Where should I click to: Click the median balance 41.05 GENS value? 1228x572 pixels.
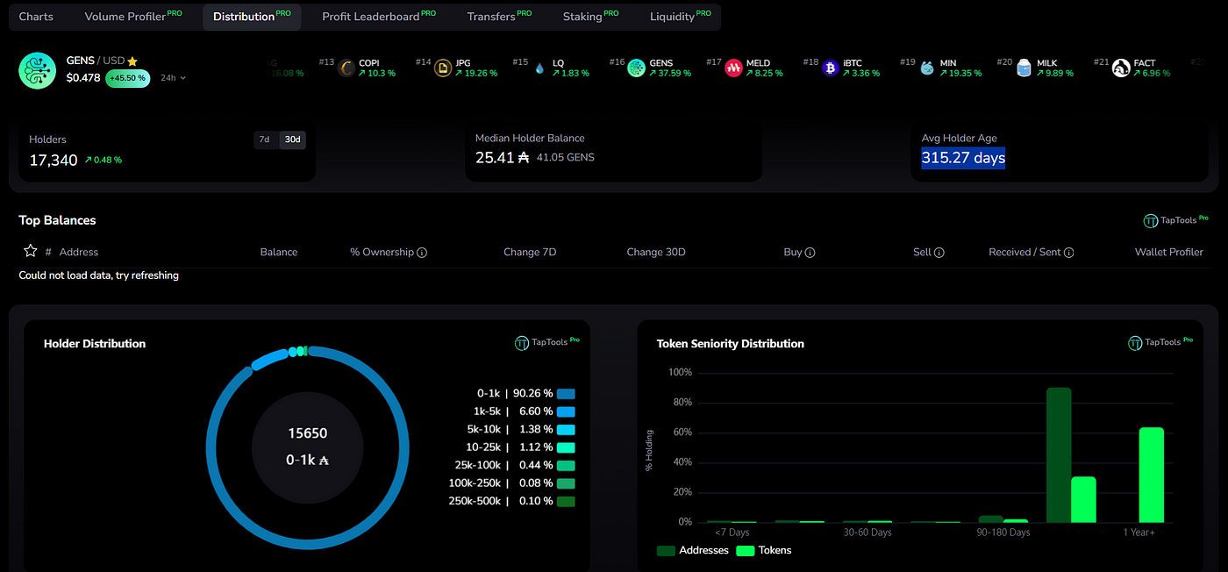click(x=566, y=158)
